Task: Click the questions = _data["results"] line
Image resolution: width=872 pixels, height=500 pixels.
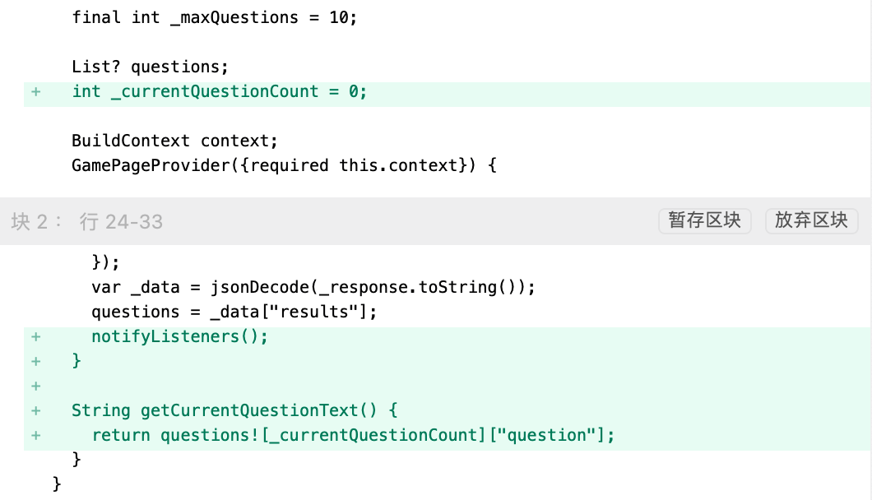Action: (x=239, y=312)
